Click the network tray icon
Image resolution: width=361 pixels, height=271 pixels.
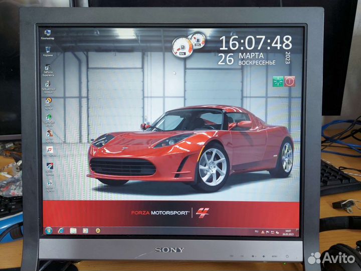273,232
